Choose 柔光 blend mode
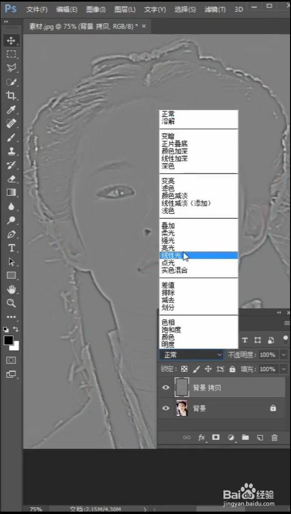291x514 pixels. (x=199, y=233)
